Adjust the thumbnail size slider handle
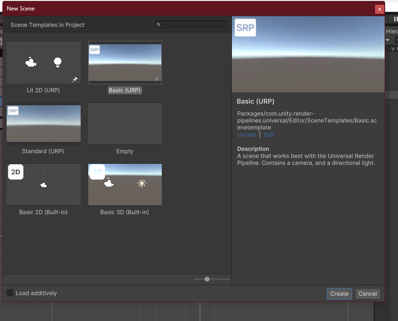This screenshot has height=321, width=398. pyautogui.click(x=207, y=279)
